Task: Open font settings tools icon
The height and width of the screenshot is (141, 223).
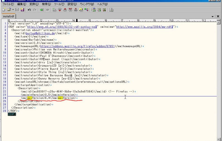Action: point(104,10)
